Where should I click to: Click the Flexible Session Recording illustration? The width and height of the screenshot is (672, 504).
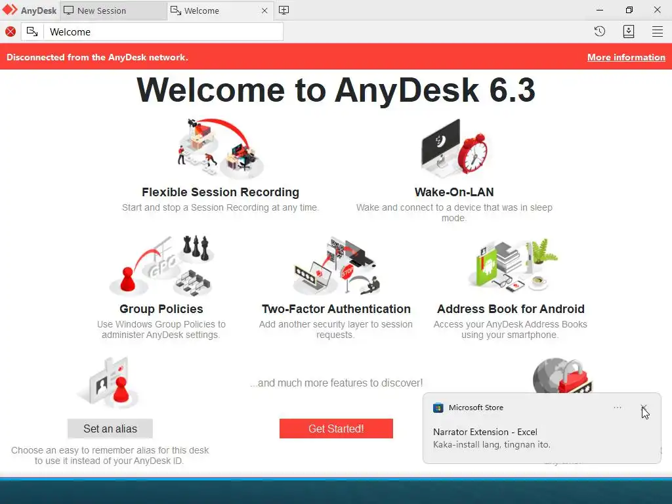click(220, 148)
